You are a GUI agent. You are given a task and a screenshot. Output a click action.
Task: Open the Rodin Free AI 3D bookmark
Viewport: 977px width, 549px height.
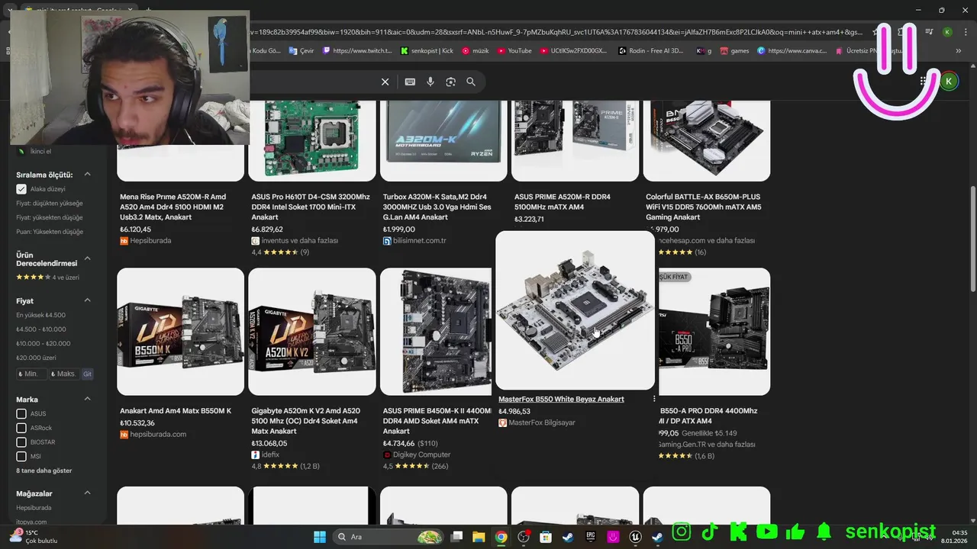click(x=653, y=51)
